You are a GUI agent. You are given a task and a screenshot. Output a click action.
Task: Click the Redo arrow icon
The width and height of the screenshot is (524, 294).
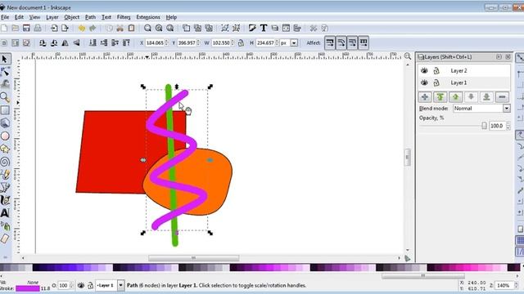point(93,29)
